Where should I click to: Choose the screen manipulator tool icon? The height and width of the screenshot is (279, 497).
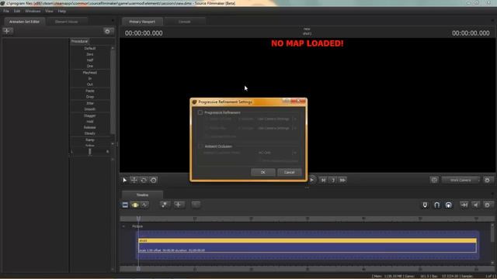pyautogui.click(x=154, y=180)
